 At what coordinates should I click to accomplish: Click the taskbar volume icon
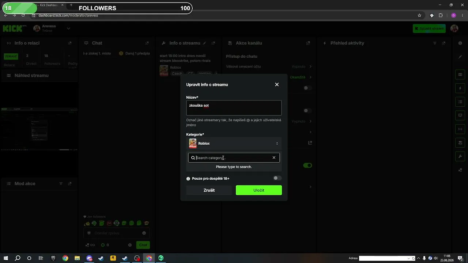point(436,258)
